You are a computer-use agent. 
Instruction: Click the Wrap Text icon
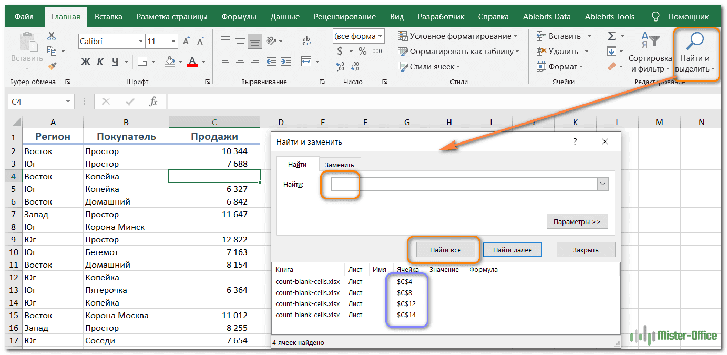point(306,41)
